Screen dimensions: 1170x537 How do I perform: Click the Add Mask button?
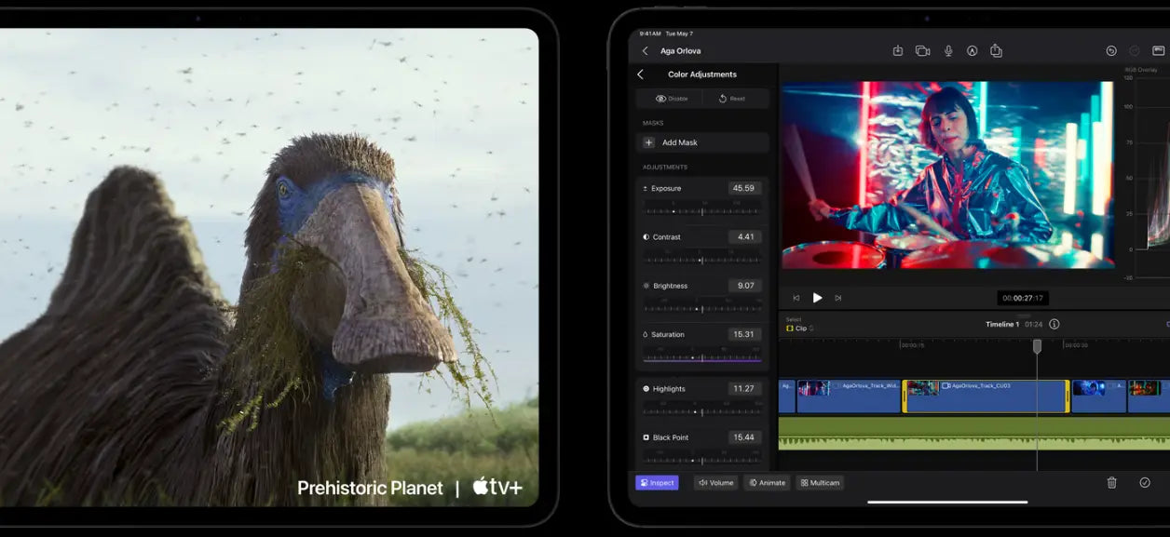703,142
